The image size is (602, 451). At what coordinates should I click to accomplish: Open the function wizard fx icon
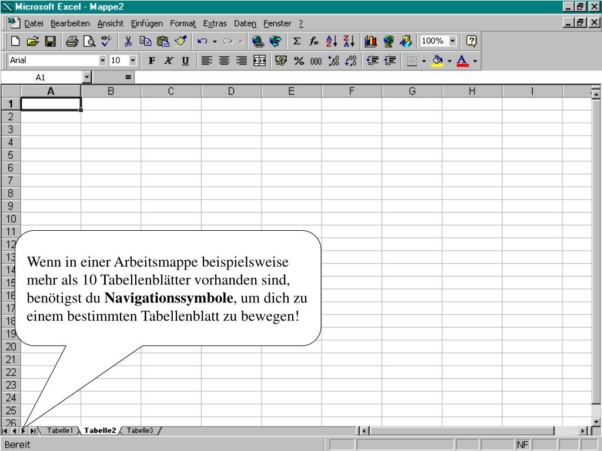(x=314, y=41)
